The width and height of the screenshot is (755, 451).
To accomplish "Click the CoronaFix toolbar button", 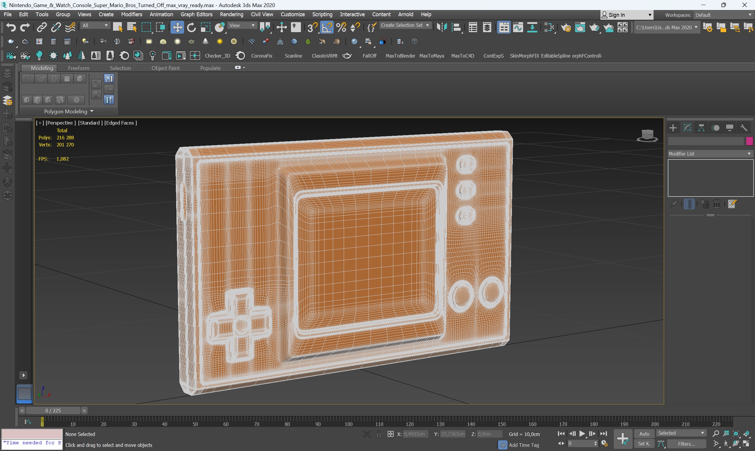I will click(x=262, y=56).
